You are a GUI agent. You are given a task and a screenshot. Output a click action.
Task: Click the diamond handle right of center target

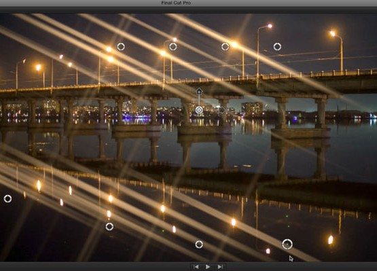223,110
